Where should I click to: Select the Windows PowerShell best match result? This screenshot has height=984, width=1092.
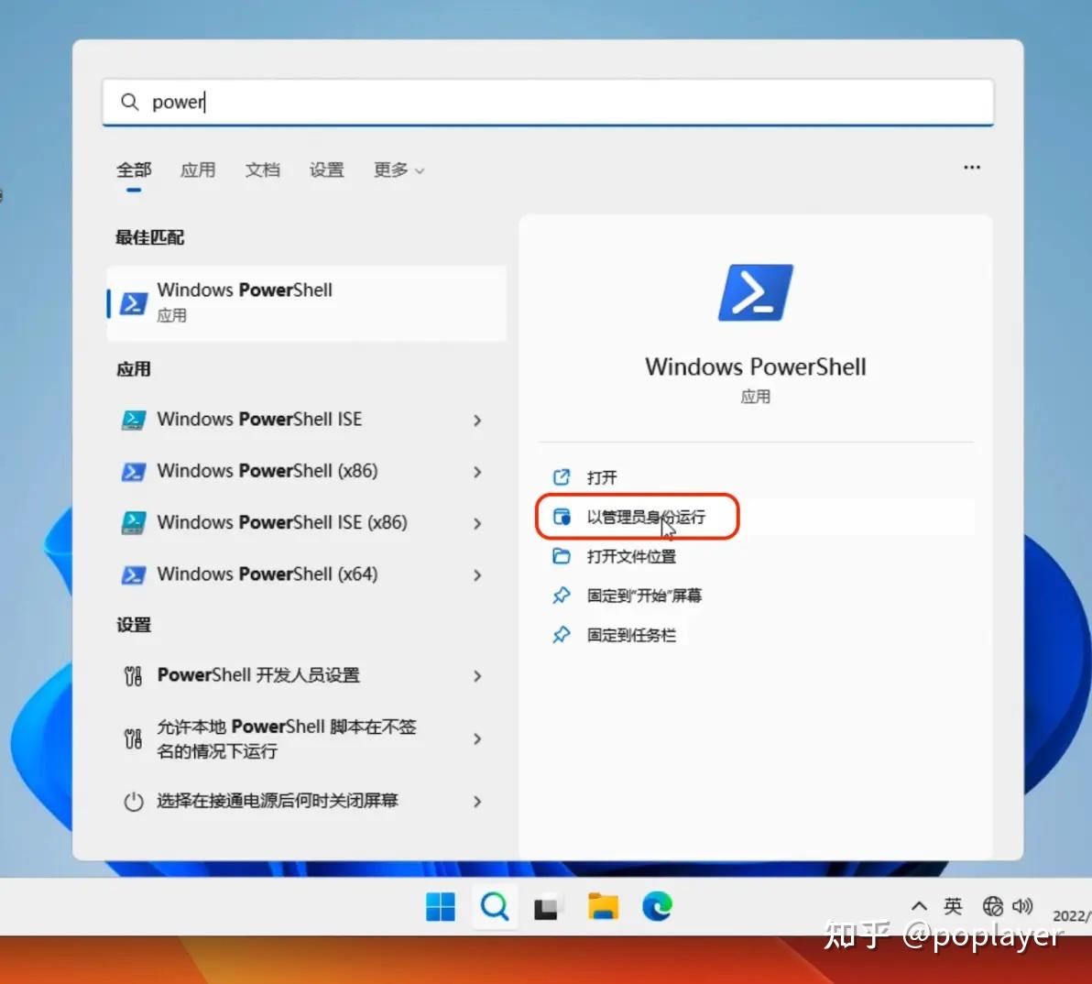pyautogui.click(x=306, y=303)
